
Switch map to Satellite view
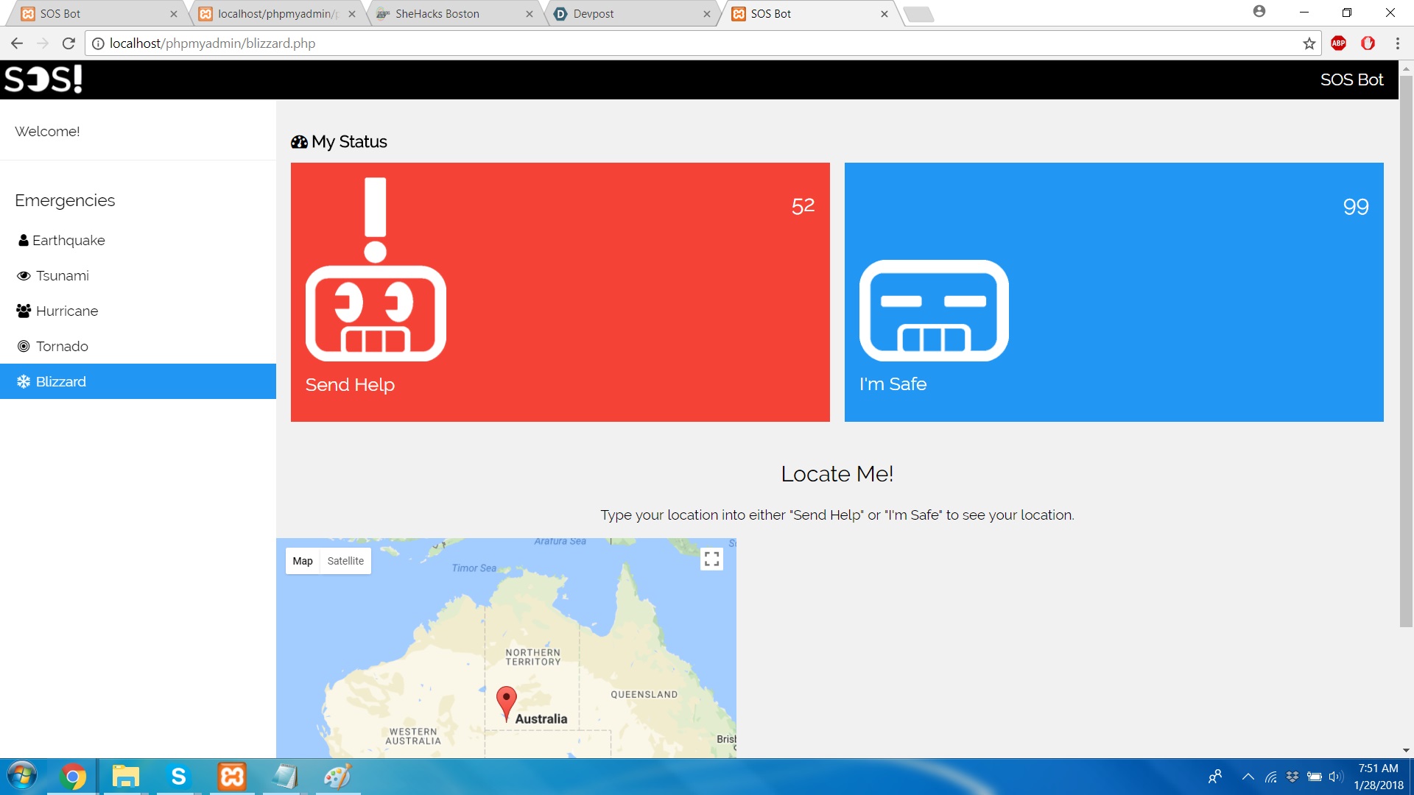click(345, 561)
